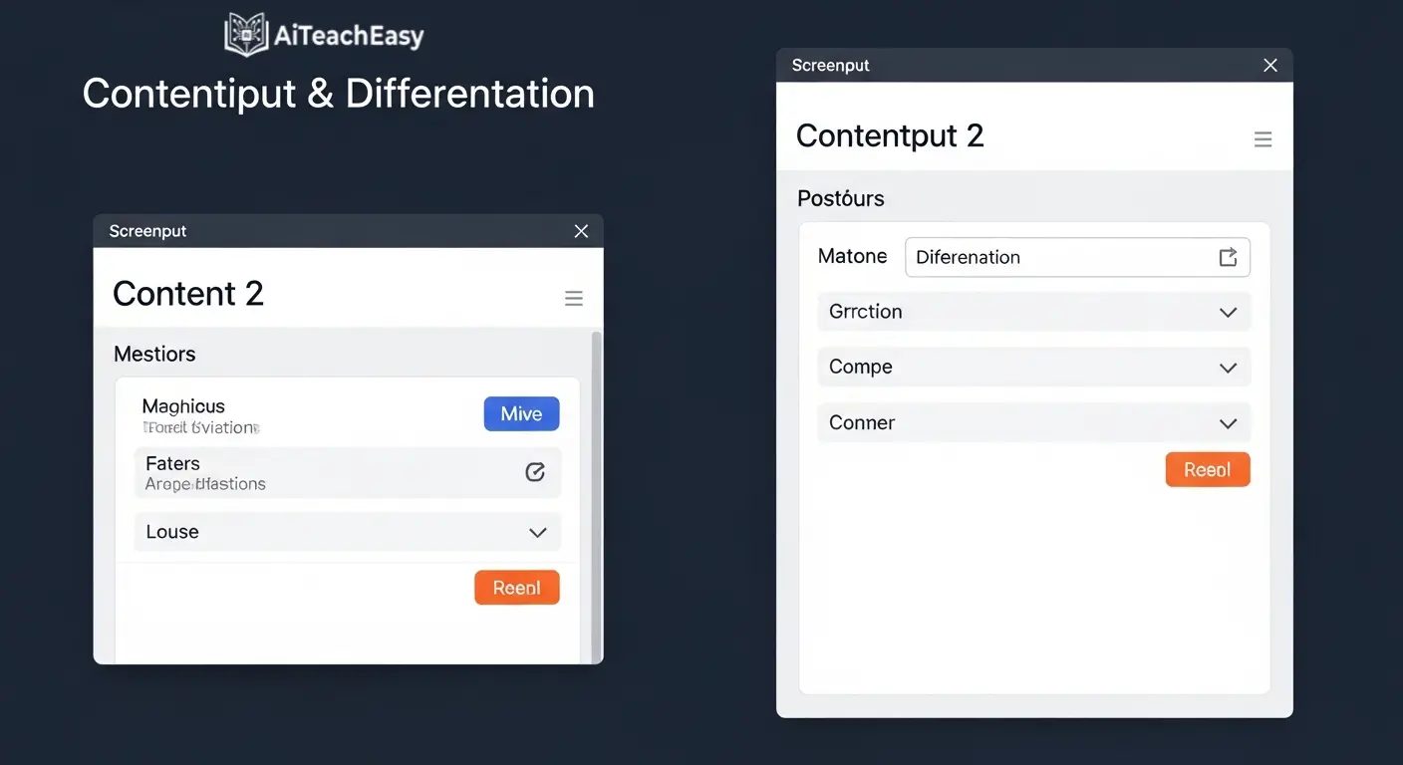The height and width of the screenshot is (765, 1403).
Task: Click the Reenl button in Contentput 2
Action: tap(1208, 469)
